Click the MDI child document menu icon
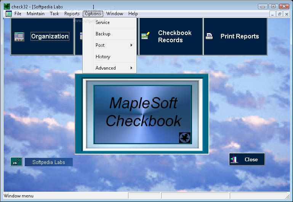The width and height of the screenshot is (293, 202). coord(9,14)
